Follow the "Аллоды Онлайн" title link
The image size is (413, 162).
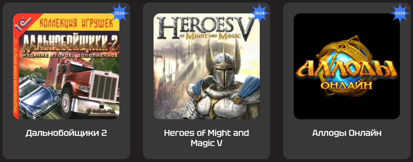click(347, 133)
